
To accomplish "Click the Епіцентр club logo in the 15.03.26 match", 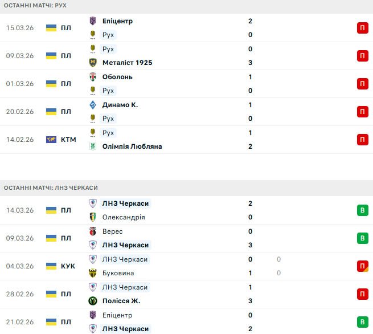I will click(93, 21).
